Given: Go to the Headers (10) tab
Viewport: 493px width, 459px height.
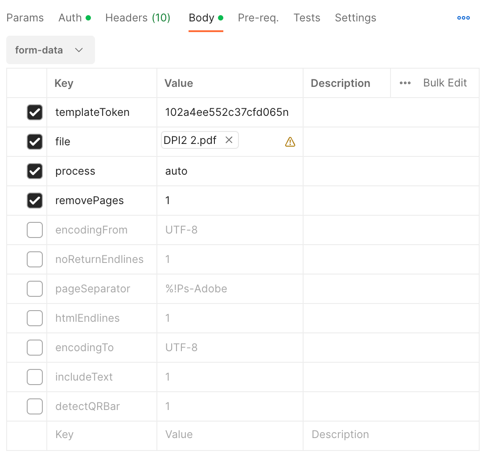Looking at the screenshot, I should click(x=138, y=18).
